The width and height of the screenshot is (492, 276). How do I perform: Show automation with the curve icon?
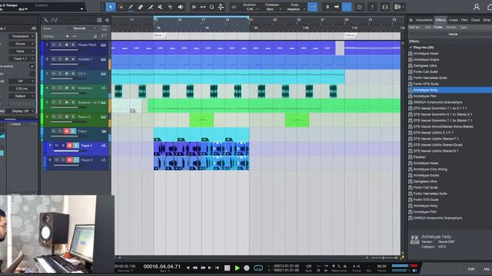pos(55,21)
